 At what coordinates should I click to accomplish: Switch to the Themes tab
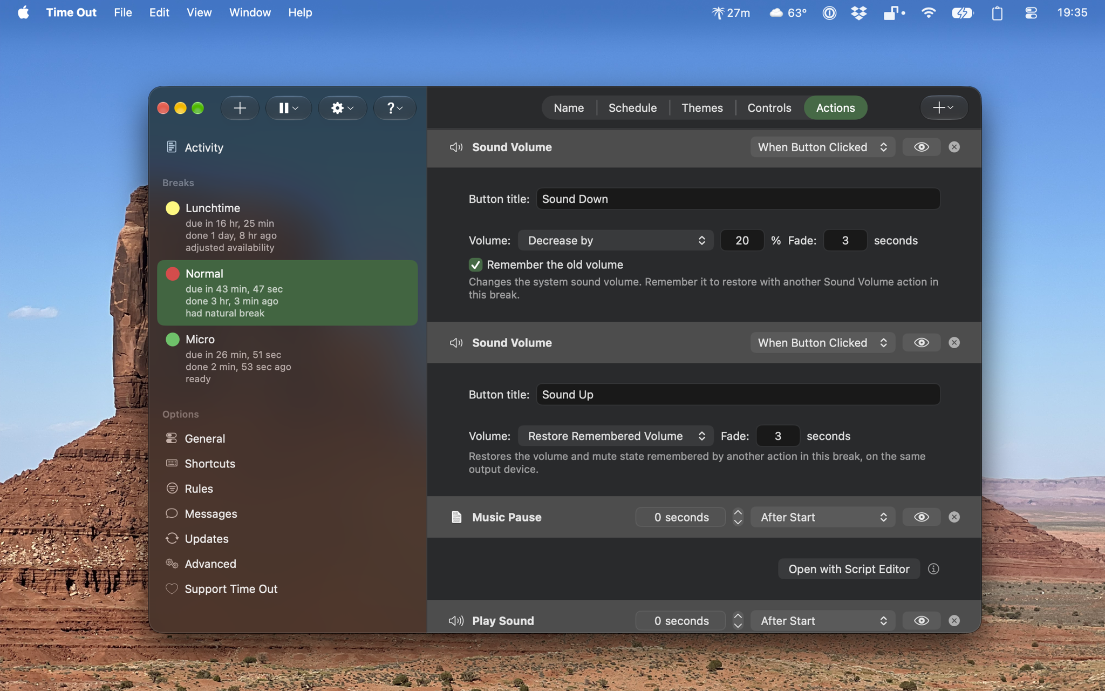pos(702,108)
